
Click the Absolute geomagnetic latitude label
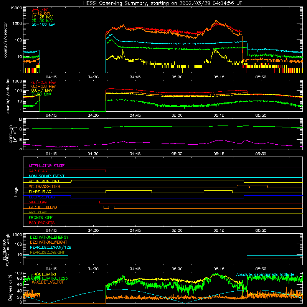pos(265,275)
